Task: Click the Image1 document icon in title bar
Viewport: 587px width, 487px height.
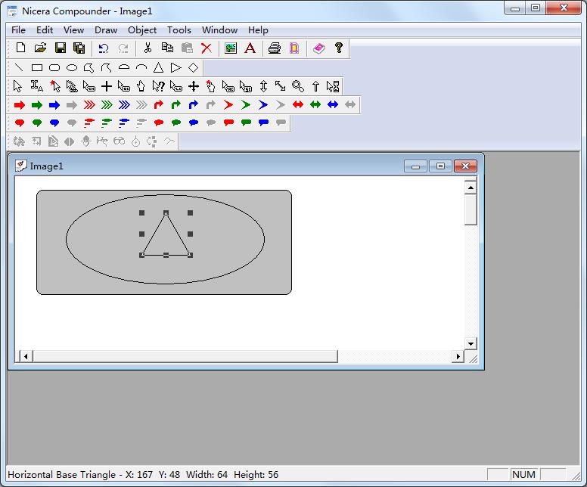Action: pos(21,166)
